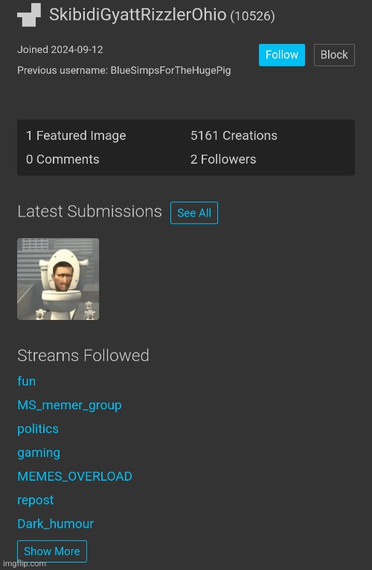The width and height of the screenshot is (372, 570).
Task: Visit the gaming stream
Action: [39, 453]
